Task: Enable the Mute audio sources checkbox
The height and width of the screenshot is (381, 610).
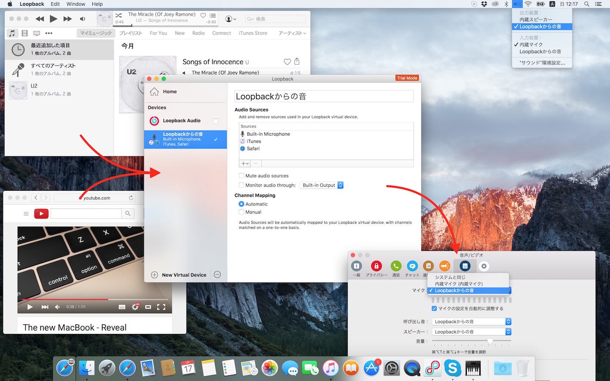Action: point(241,176)
